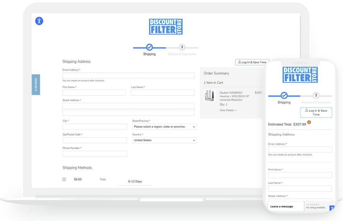Click Shipping checkmark circle on phone screen
343x221 pixels.
tap(284, 95)
